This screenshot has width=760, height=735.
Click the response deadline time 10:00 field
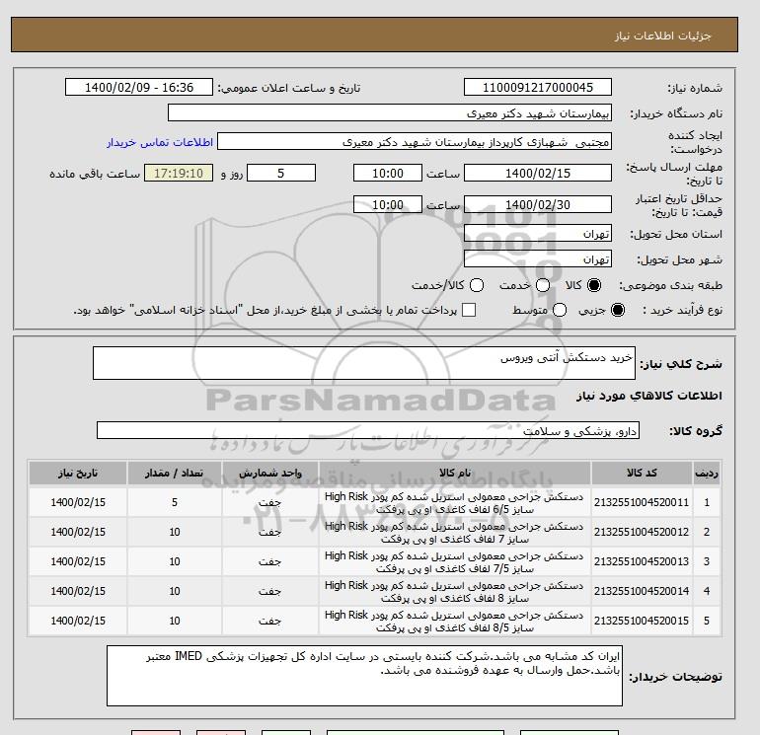click(388, 173)
